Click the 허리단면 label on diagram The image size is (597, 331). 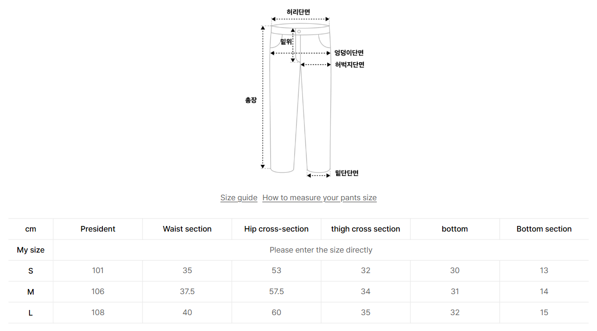point(298,12)
